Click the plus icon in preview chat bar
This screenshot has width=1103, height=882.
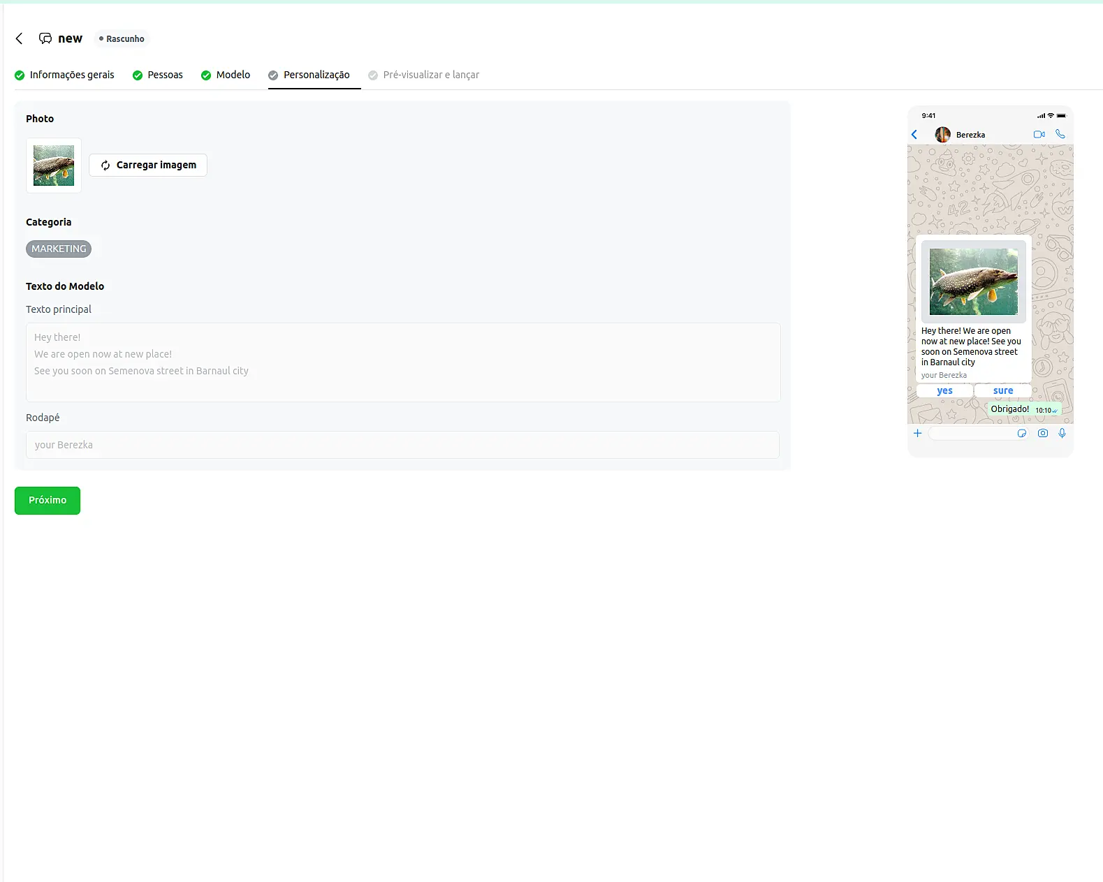918,434
